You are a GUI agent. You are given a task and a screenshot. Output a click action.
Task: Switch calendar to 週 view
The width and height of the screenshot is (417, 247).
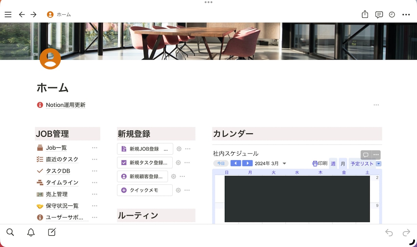pyautogui.click(x=333, y=163)
